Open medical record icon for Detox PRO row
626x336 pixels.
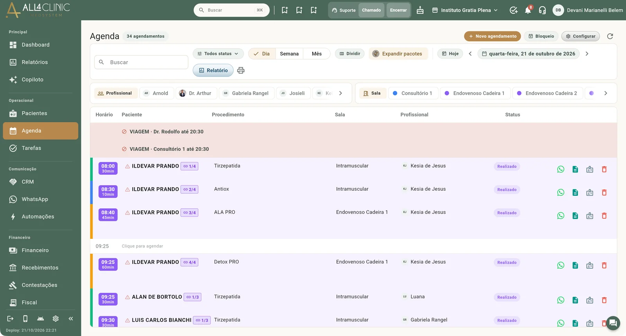click(590, 266)
